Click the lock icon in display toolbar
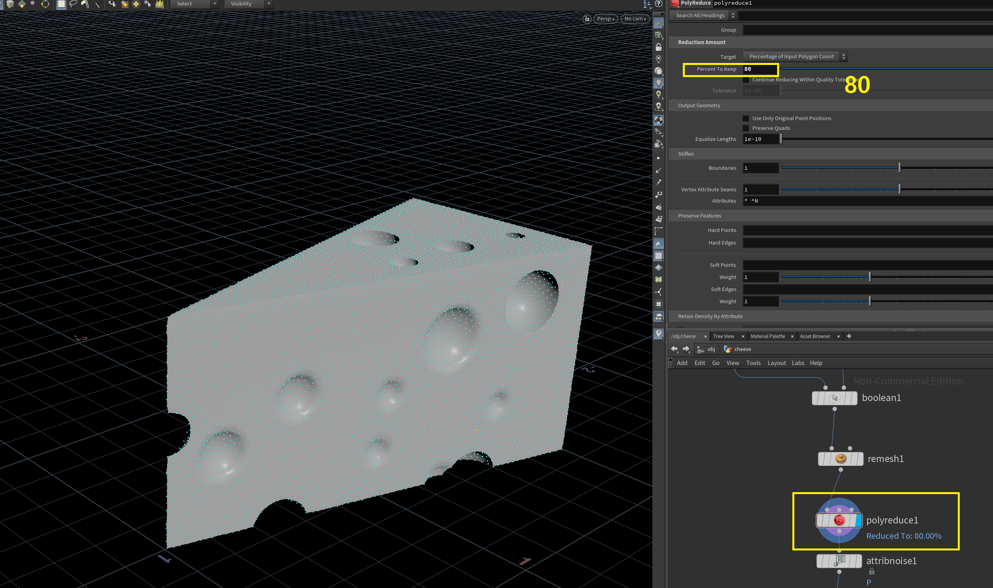This screenshot has width=993, height=588. tap(658, 47)
